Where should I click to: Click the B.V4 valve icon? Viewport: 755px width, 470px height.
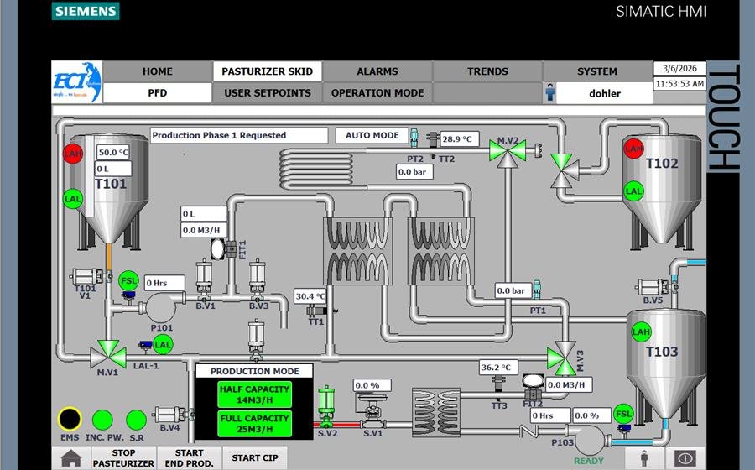click(x=174, y=415)
